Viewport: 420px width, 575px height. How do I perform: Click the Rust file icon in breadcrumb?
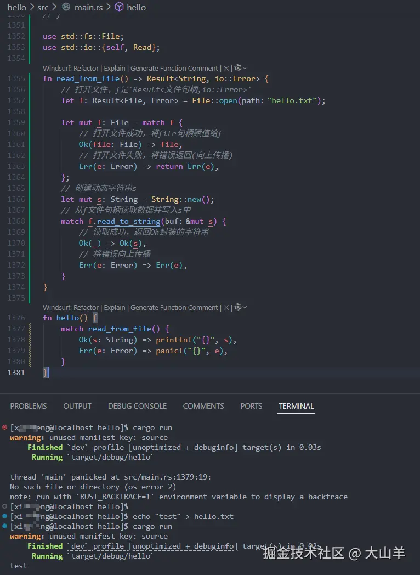pos(66,7)
